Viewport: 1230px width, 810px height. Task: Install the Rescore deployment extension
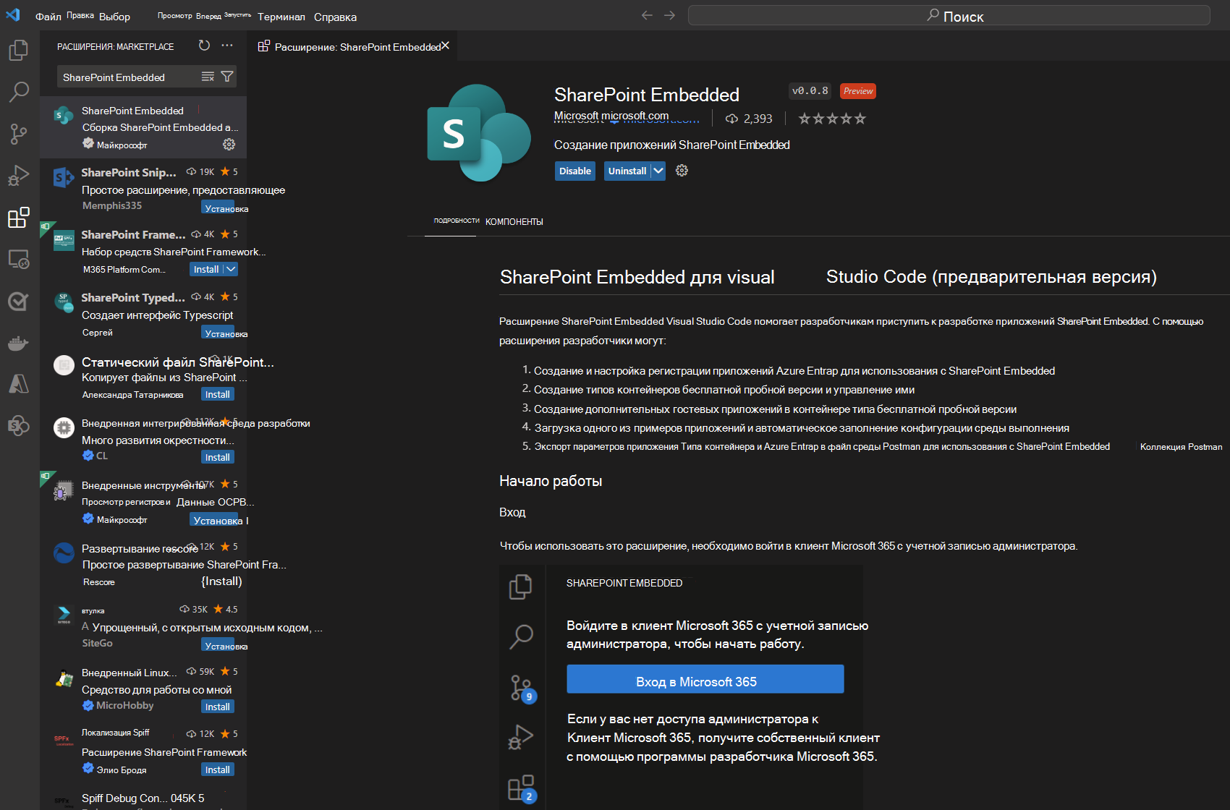click(x=221, y=581)
